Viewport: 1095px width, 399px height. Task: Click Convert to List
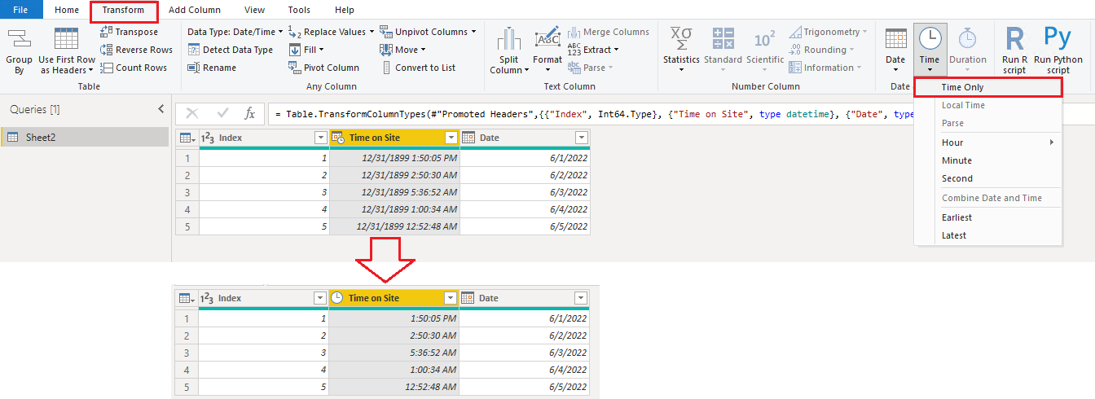coord(418,68)
